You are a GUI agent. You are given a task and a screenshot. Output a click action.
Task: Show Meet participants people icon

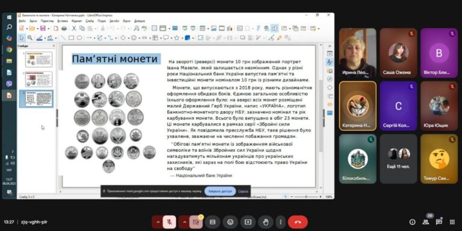(x=426, y=222)
